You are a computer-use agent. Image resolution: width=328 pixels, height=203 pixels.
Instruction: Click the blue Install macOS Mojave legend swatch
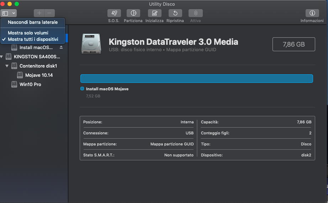(82, 89)
